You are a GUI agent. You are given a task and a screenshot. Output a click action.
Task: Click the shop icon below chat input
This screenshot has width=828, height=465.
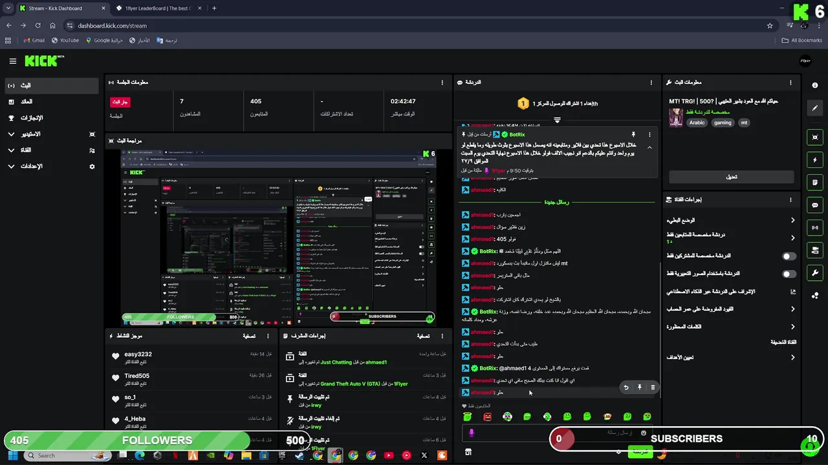coord(468,452)
